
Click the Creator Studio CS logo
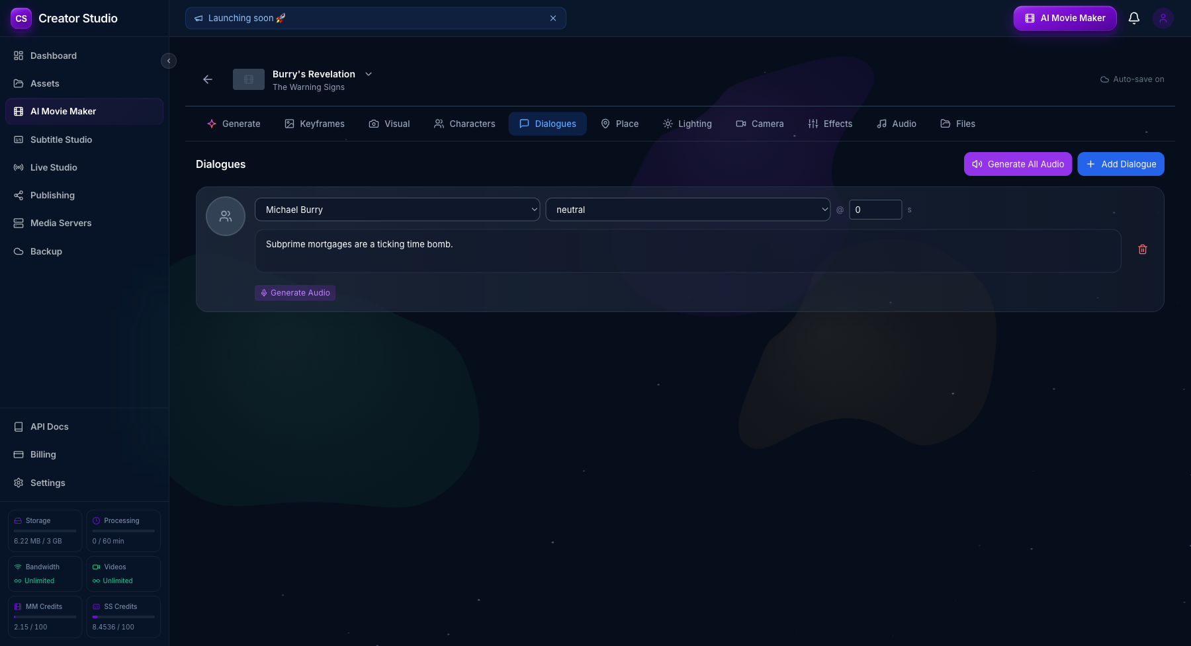[x=21, y=19]
